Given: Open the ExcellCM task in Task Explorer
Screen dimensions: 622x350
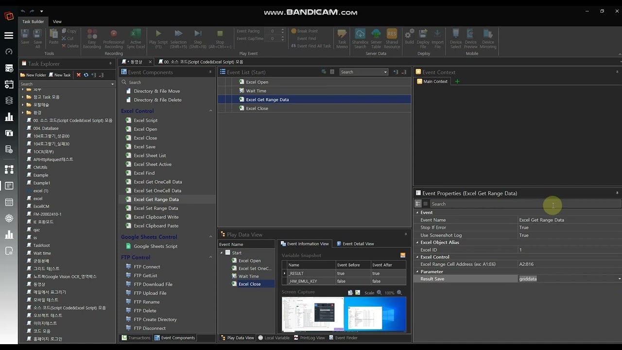Looking at the screenshot, I should (x=41, y=206).
